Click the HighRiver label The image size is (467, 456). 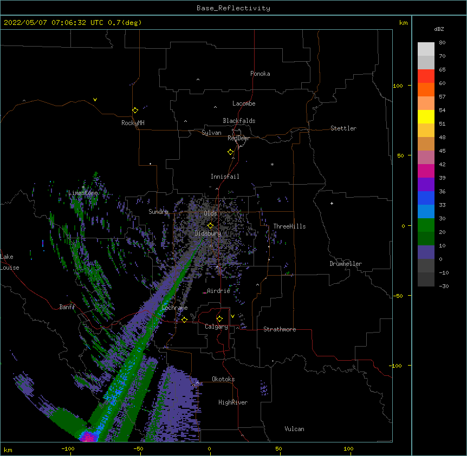tap(233, 402)
